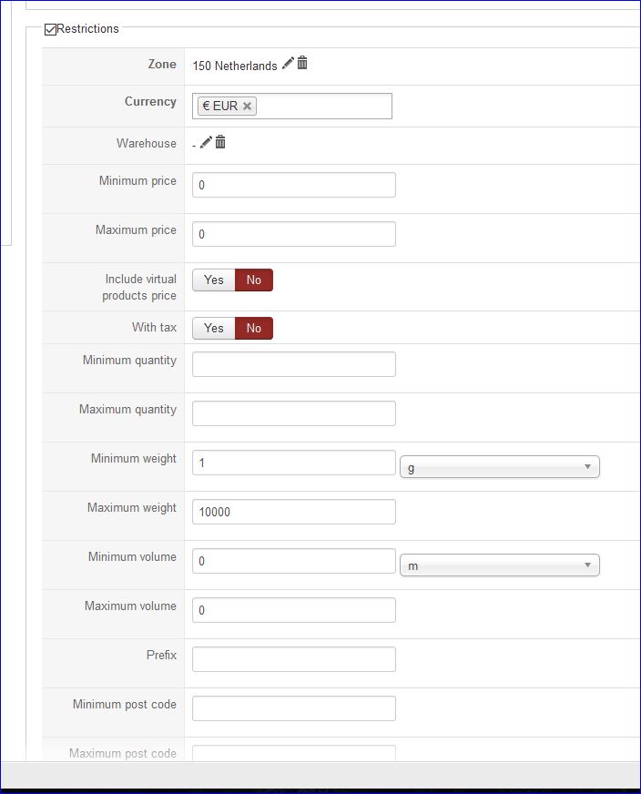
Task: Click the Minimum volume input
Action: point(294,561)
